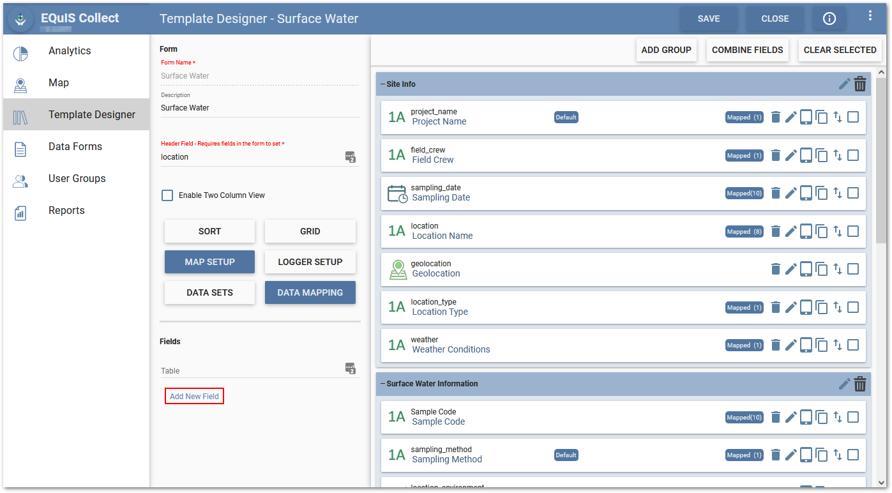Delete the geolocation field
This screenshot has height=493, width=892.
click(x=776, y=269)
